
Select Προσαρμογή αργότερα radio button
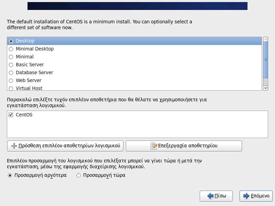coord(10,175)
